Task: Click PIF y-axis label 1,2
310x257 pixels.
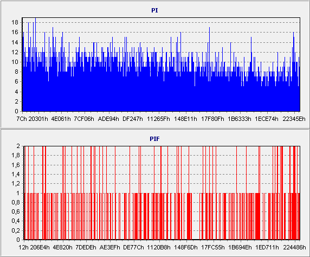Action: point(16,184)
